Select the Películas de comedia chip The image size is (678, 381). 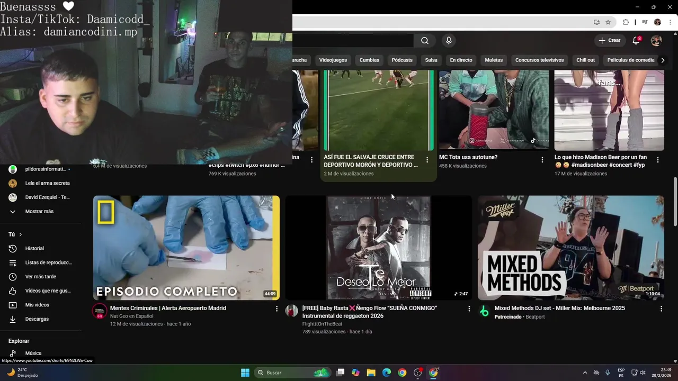631,60
